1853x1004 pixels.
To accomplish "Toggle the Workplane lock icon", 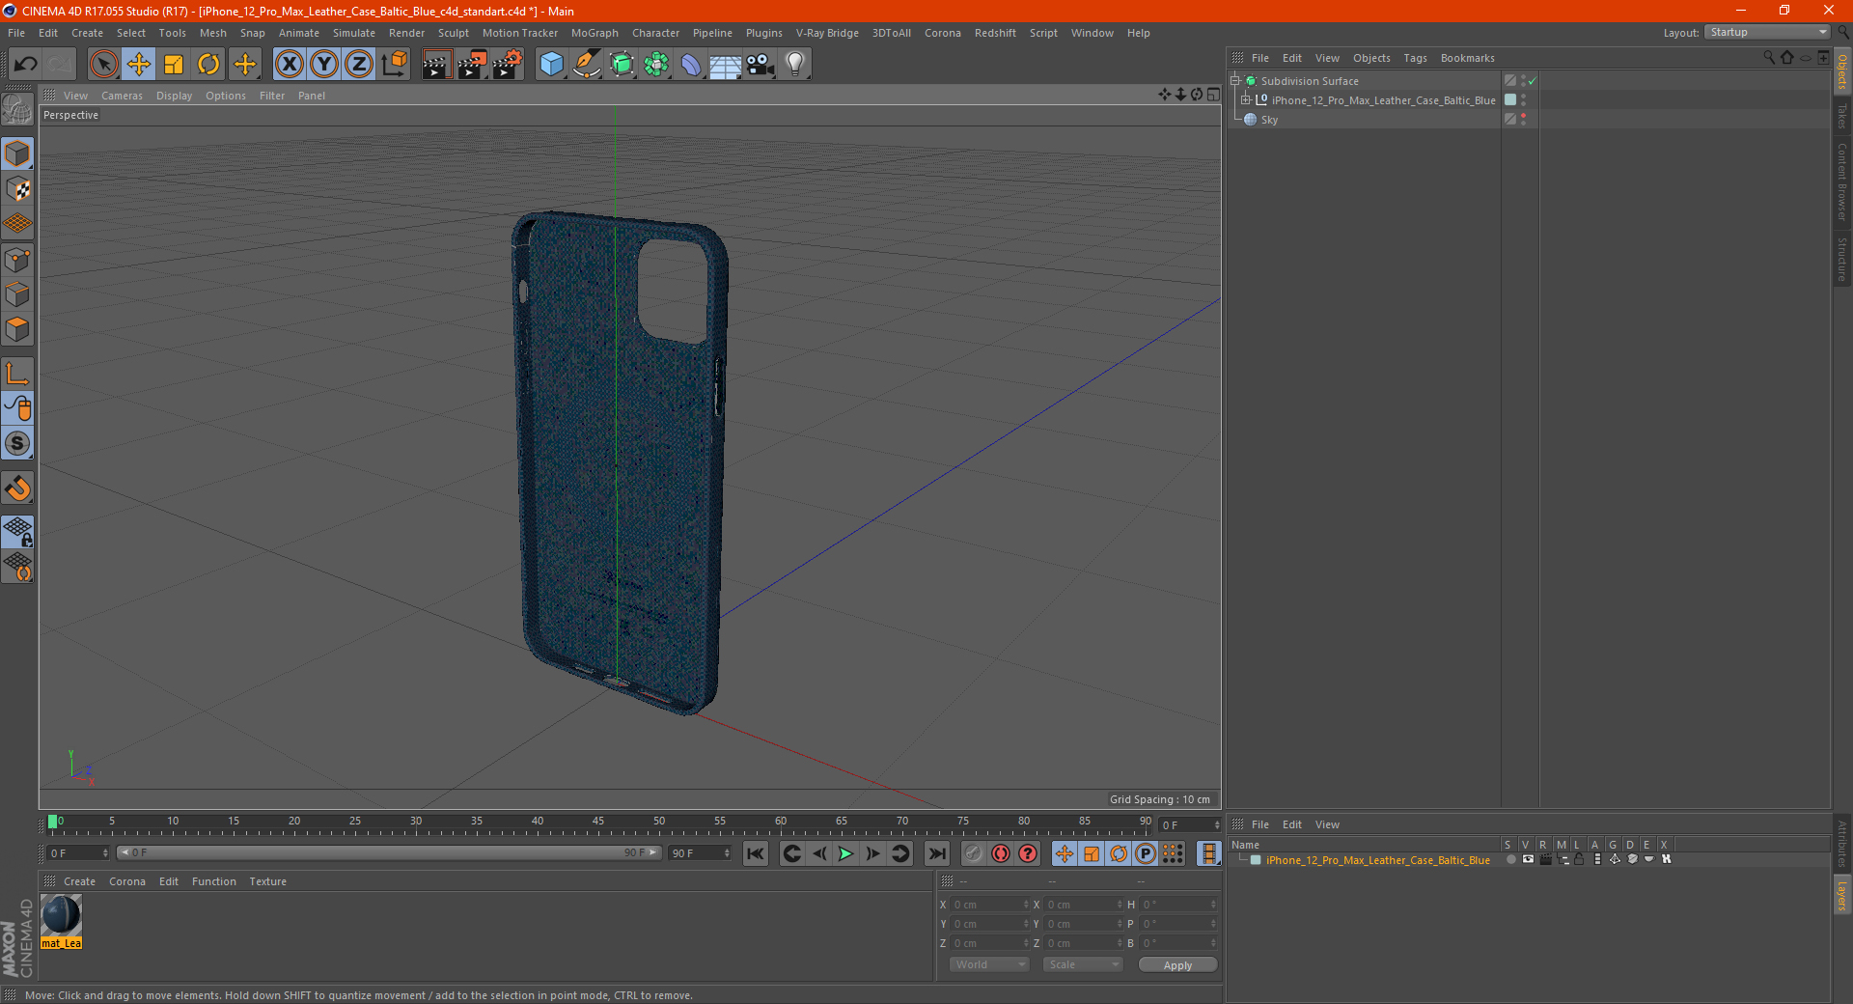I will pos(17,531).
